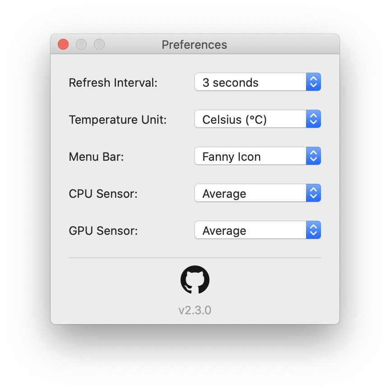Open the Temperature Unit dropdown showing Celsius
390x391 pixels.
tap(251, 120)
